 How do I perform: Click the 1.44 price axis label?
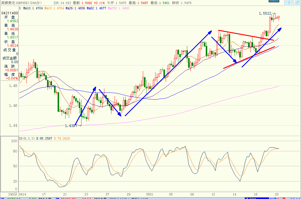tap(13, 126)
